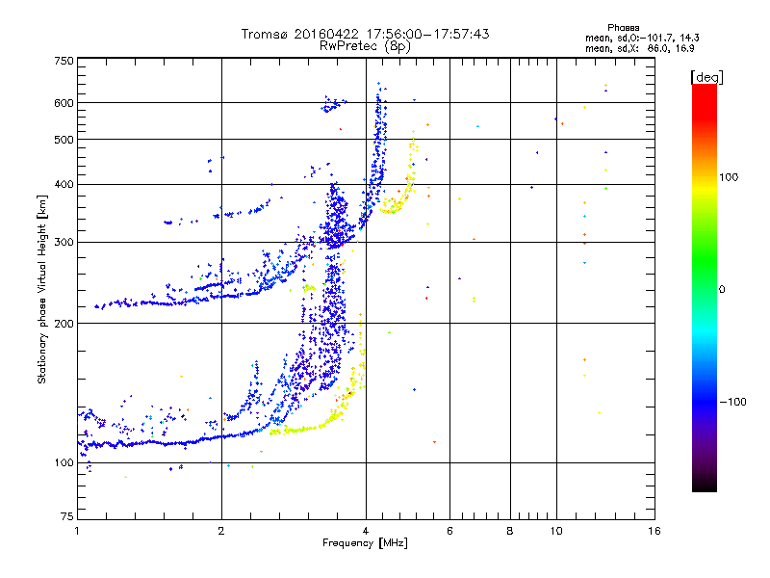Image resolution: width=770 pixels, height=578 pixels.
Task: Click the 'Phases' header text
Action: [x=623, y=28]
